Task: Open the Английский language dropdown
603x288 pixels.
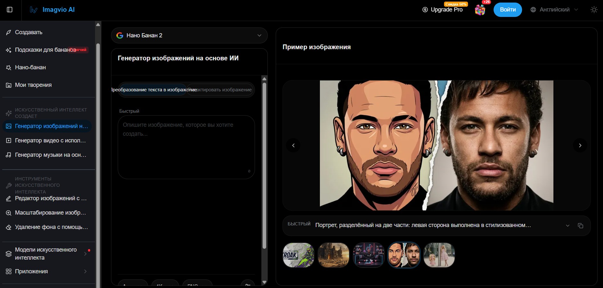Action: click(554, 10)
